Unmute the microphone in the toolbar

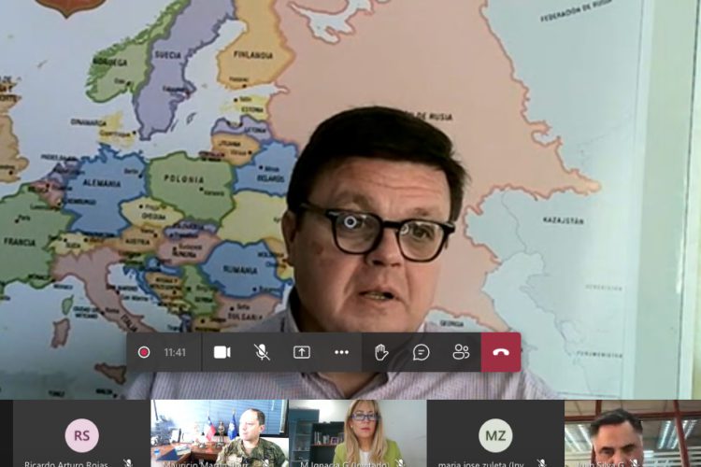click(x=262, y=352)
